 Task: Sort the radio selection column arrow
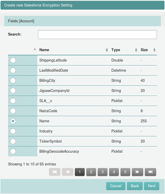click(35, 49)
